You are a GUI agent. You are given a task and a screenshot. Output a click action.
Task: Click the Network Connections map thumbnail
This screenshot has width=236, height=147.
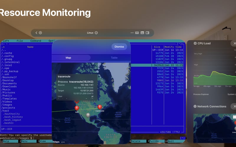[215, 128]
